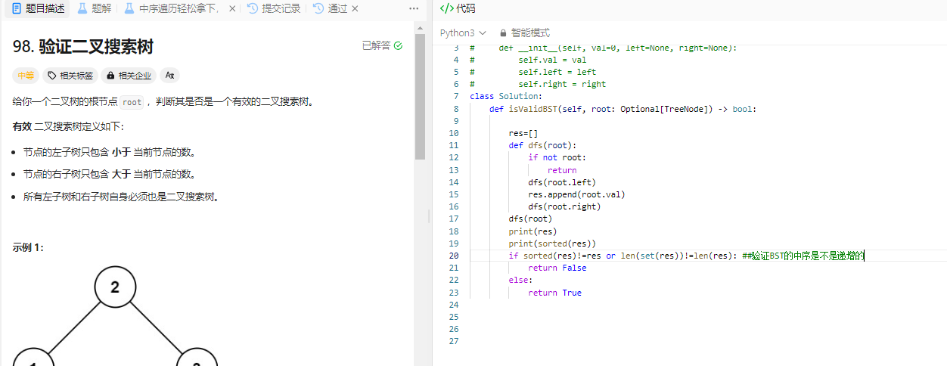The height and width of the screenshot is (366, 947).
Task: Click the document icon on 题目描述 tab
Action: (16, 8)
